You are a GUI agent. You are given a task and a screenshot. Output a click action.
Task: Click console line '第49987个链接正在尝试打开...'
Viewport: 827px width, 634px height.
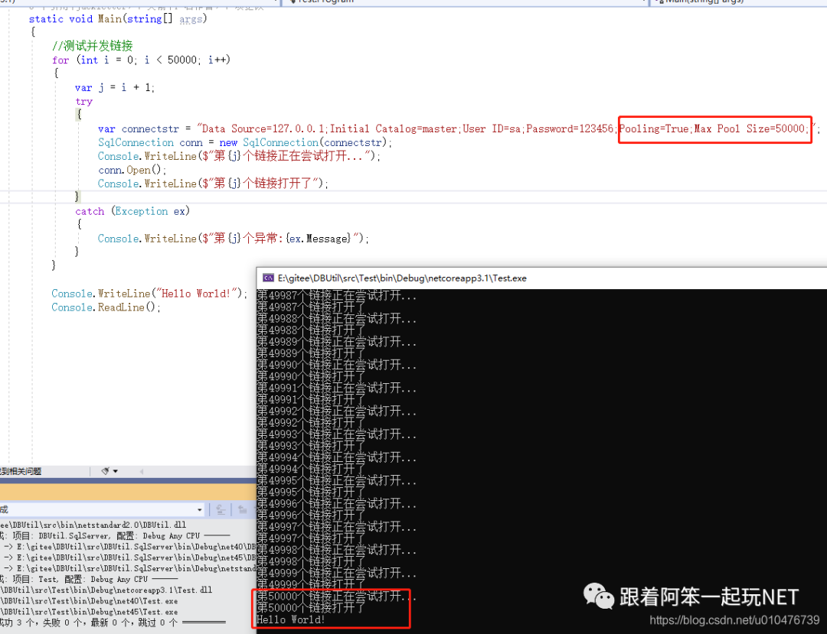[x=336, y=295]
